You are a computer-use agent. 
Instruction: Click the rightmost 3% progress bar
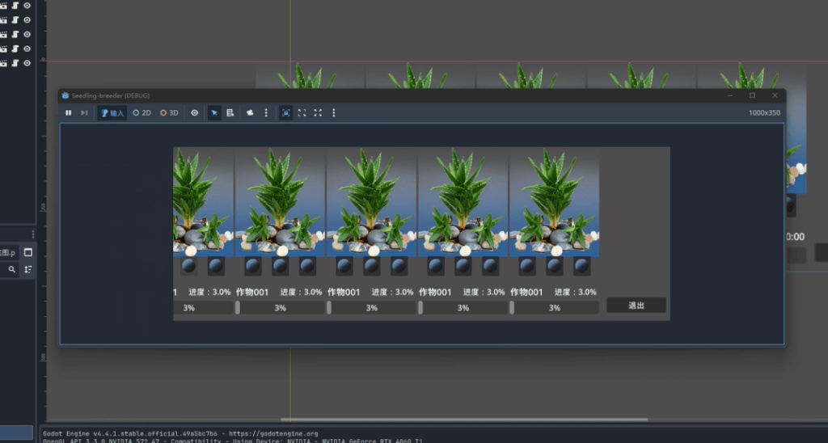tap(555, 308)
